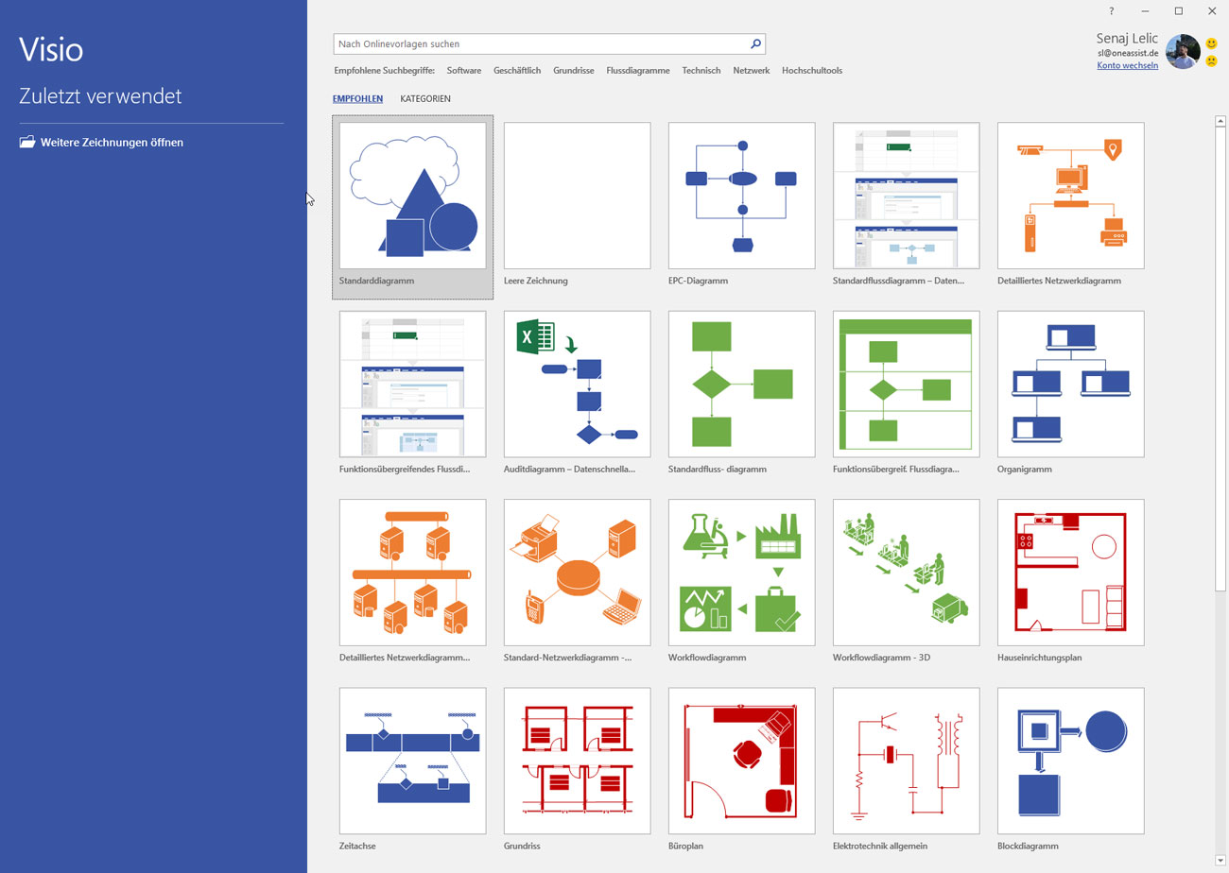This screenshot has height=873, width=1229.
Task: Click the Hauseinrichtungsplan caption text
Action: tap(1039, 658)
